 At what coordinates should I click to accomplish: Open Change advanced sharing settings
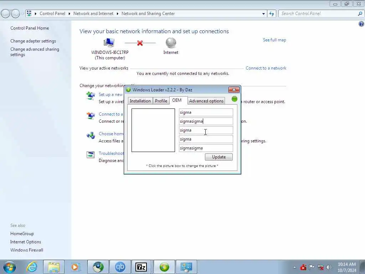35,52
